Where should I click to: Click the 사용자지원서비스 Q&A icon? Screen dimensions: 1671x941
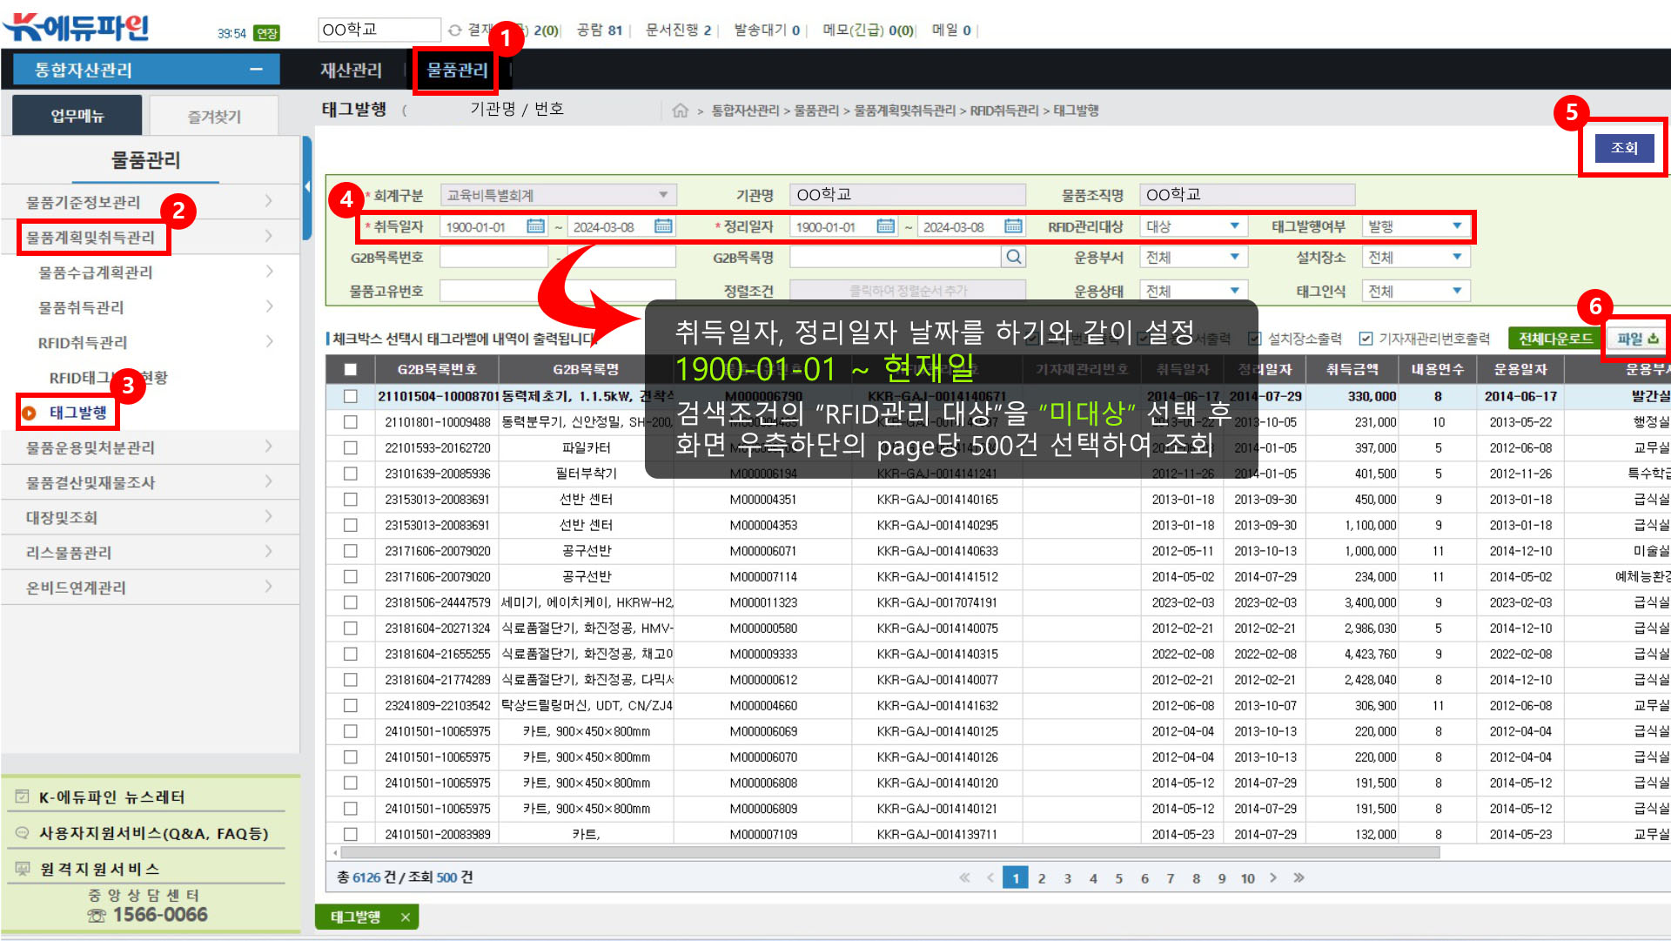click(23, 833)
